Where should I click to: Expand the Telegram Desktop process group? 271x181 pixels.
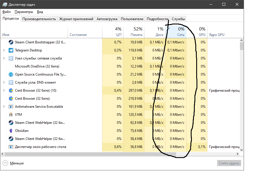click(x=4, y=50)
